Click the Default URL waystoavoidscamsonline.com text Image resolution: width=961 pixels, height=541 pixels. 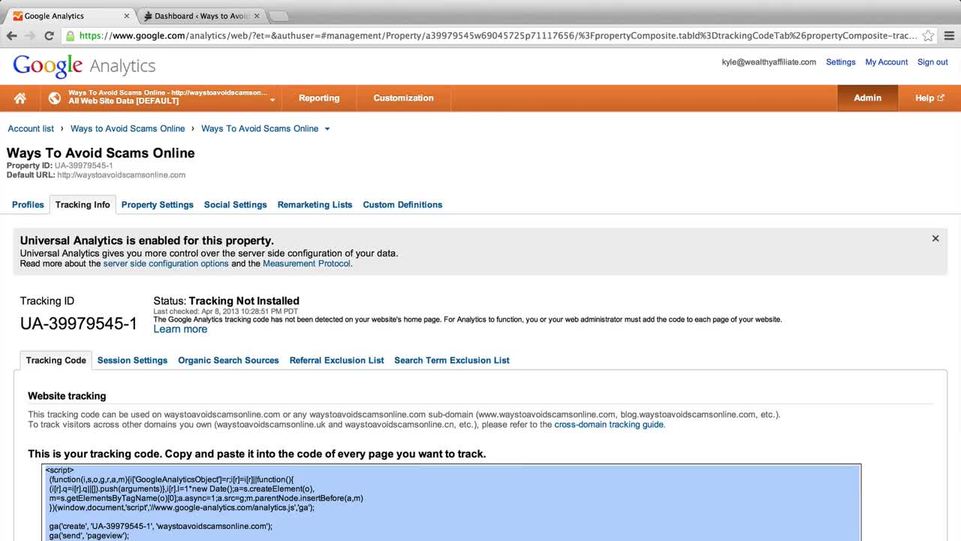(x=121, y=175)
